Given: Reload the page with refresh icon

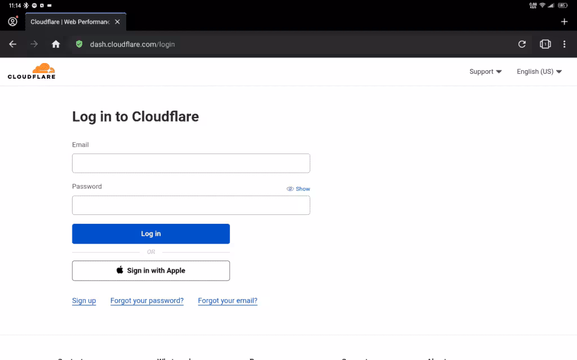Looking at the screenshot, I should point(522,44).
